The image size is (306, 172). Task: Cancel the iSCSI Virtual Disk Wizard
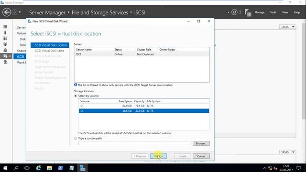pyautogui.click(x=201, y=156)
